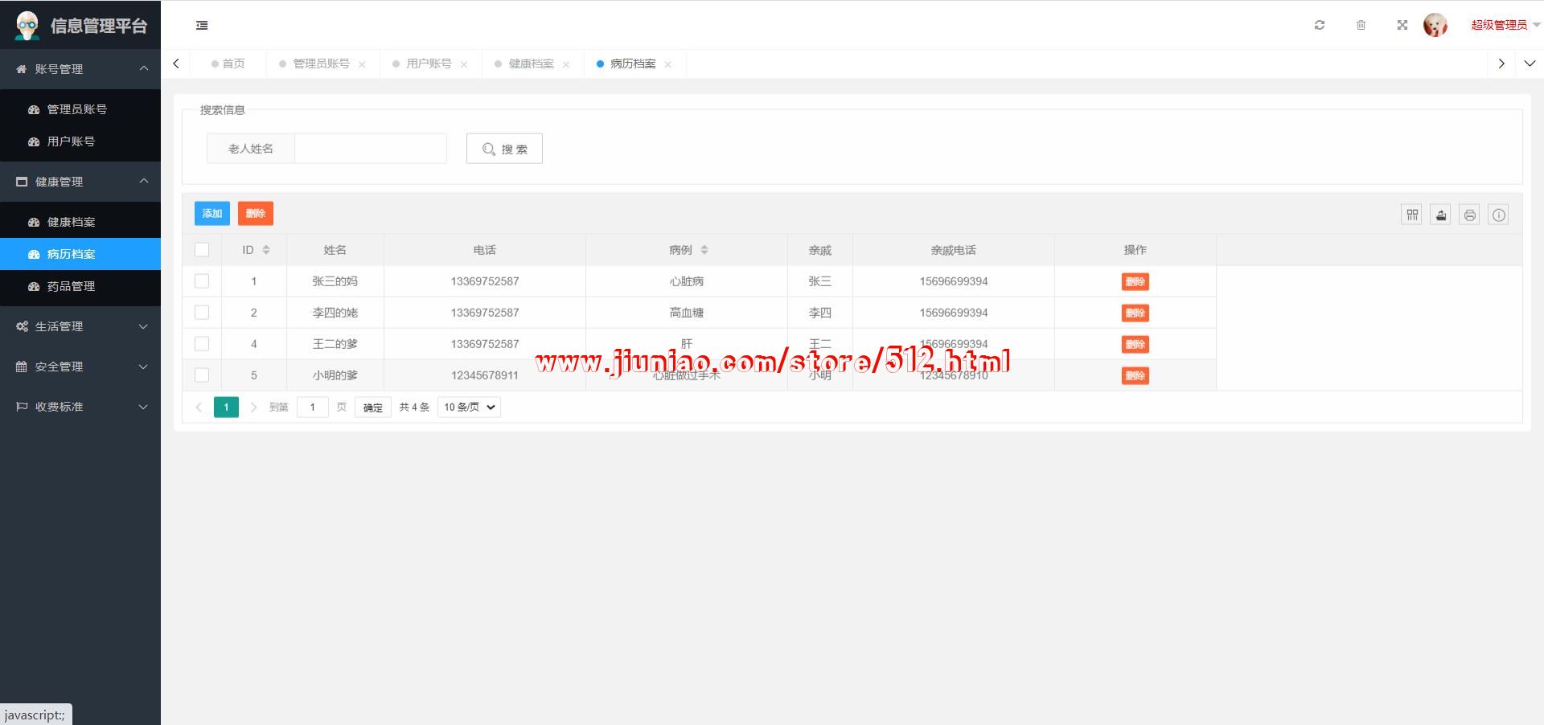This screenshot has height=725, width=1544.
Task: Click the table print icon
Action: pos(1470,215)
